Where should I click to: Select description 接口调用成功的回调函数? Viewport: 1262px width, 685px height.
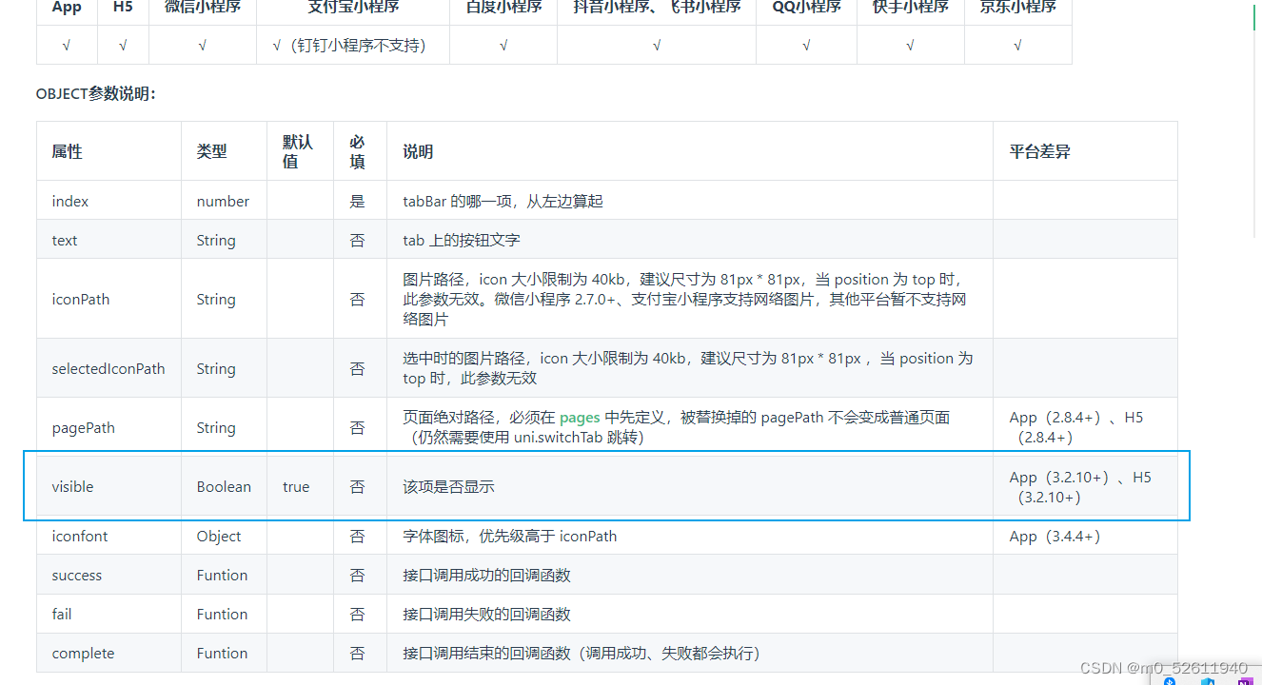click(486, 575)
